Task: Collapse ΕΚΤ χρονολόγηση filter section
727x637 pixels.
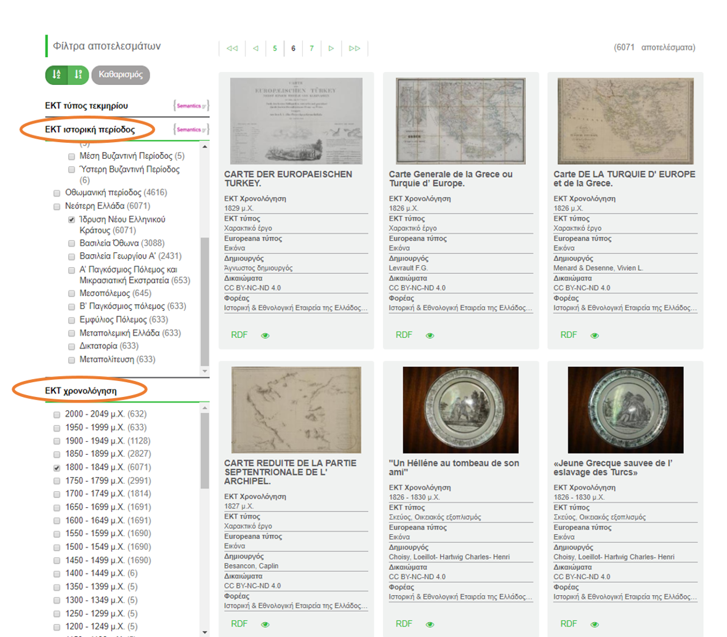Action: pos(81,391)
